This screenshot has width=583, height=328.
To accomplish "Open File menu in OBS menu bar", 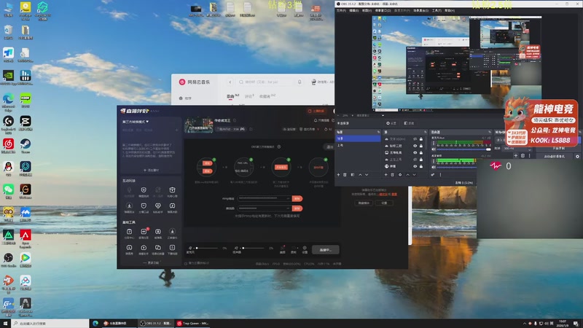I will click(x=341, y=10).
